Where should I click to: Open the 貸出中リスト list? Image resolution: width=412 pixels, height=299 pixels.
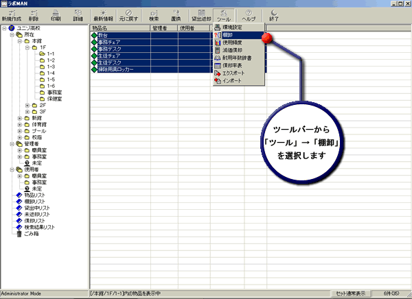pos(33,208)
